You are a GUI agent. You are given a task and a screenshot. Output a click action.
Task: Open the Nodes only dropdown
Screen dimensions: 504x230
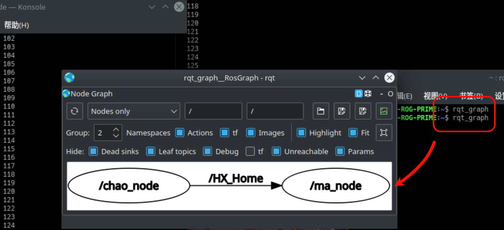point(134,111)
